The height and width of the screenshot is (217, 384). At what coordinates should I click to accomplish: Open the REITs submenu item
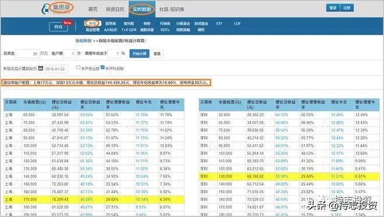tap(165, 30)
